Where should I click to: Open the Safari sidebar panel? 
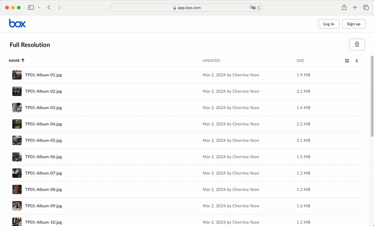coord(31,7)
